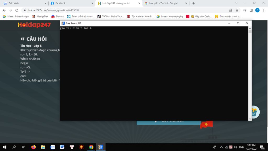Screen dimensions: 268x151
Task: Close the Google search tab
Action: pyautogui.click(x=186, y=3)
